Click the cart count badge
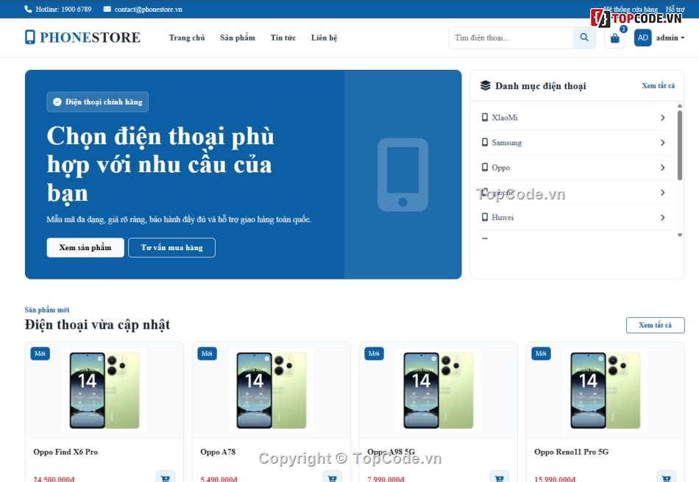The width and height of the screenshot is (699, 482). [623, 29]
